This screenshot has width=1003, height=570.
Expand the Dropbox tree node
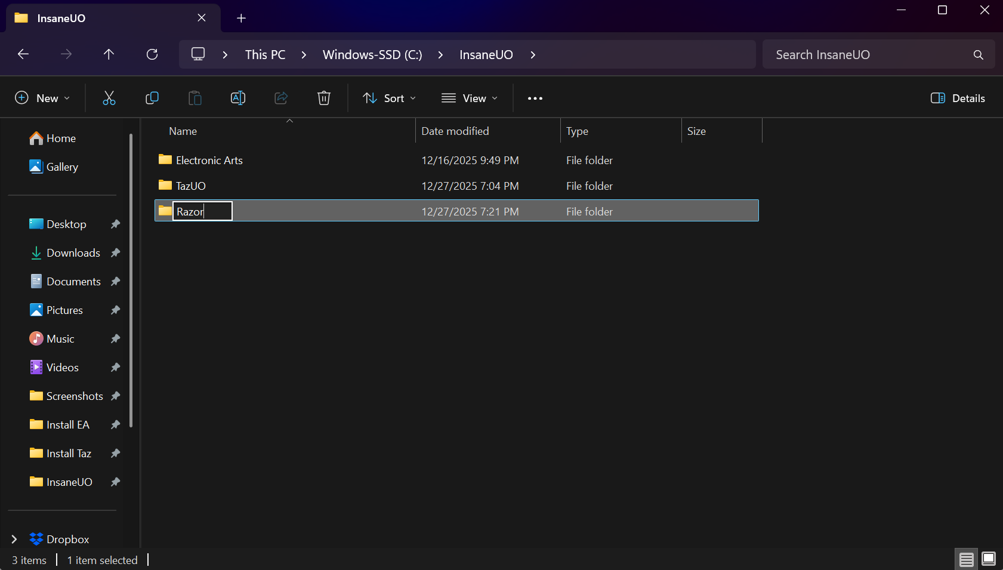tap(14, 539)
